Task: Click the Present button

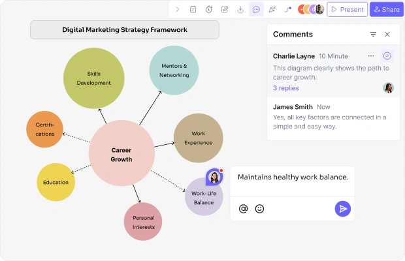Action: pyautogui.click(x=347, y=10)
